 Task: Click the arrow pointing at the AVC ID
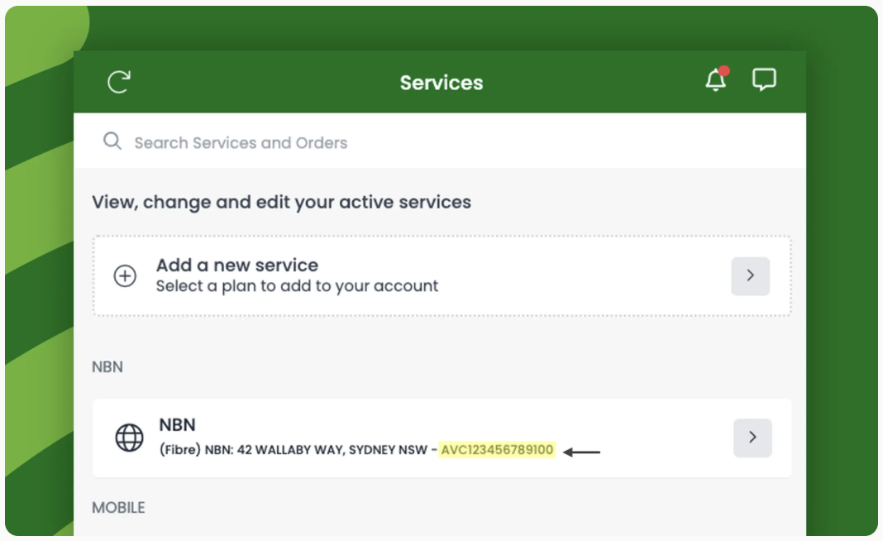581,452
